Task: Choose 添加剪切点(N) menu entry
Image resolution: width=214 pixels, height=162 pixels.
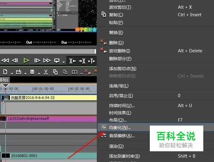Action: (155, 69)
